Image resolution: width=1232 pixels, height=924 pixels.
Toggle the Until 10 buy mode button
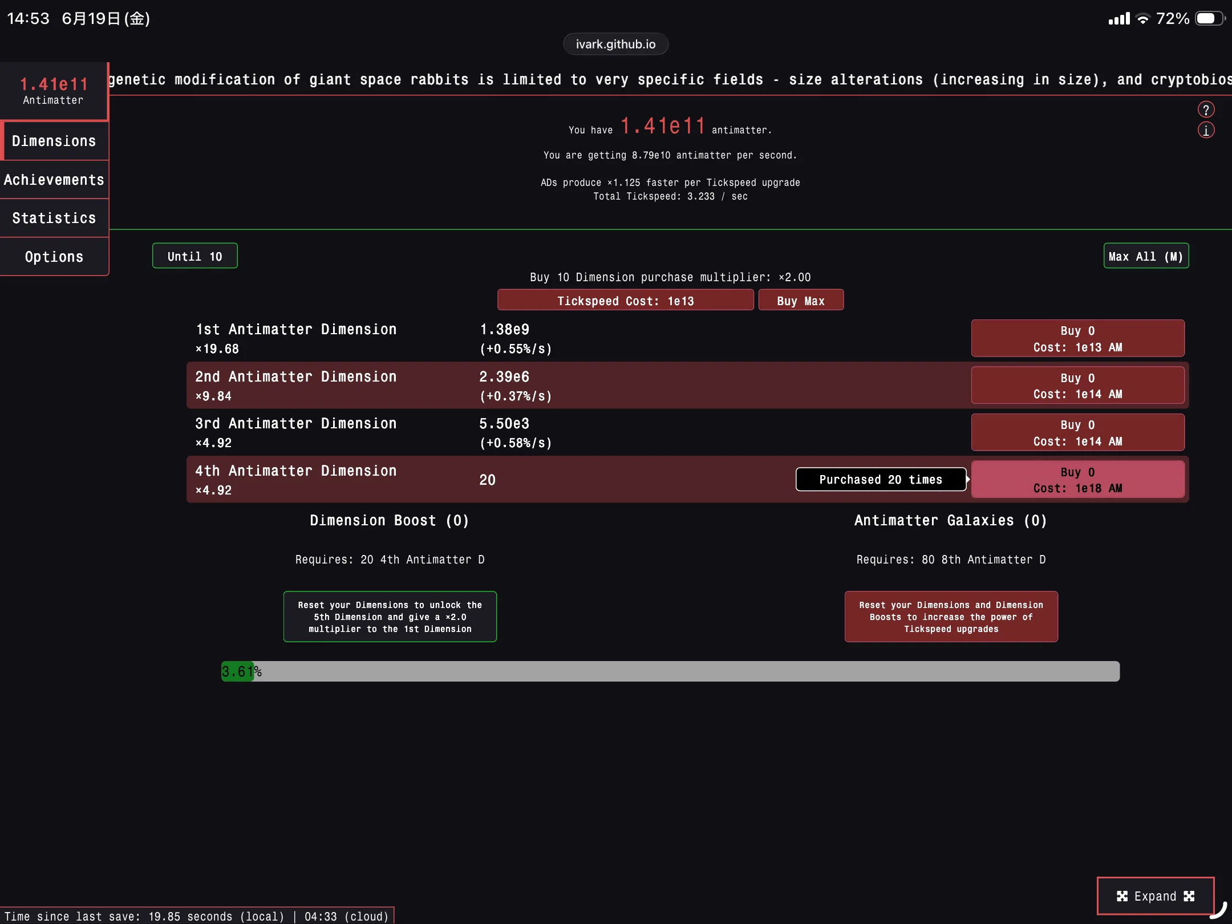(x=195, y=256)
